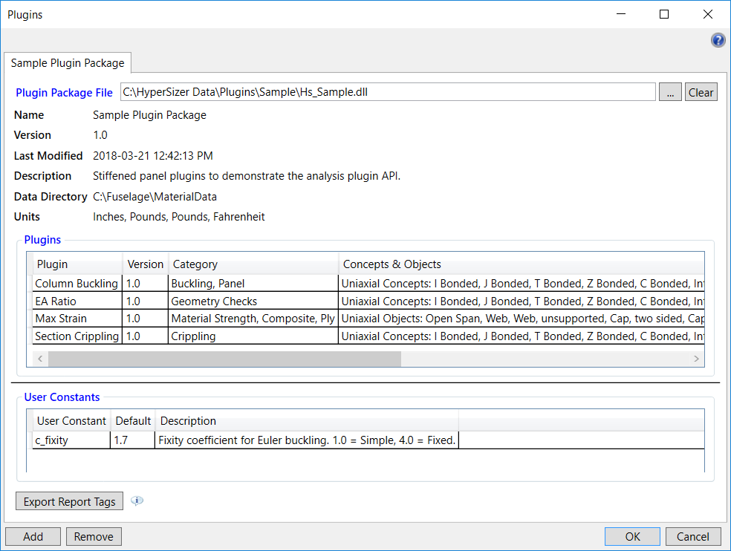Clear the plugin package file path
The height and width of the screenshot is (551, 731).
pos(701,92)
